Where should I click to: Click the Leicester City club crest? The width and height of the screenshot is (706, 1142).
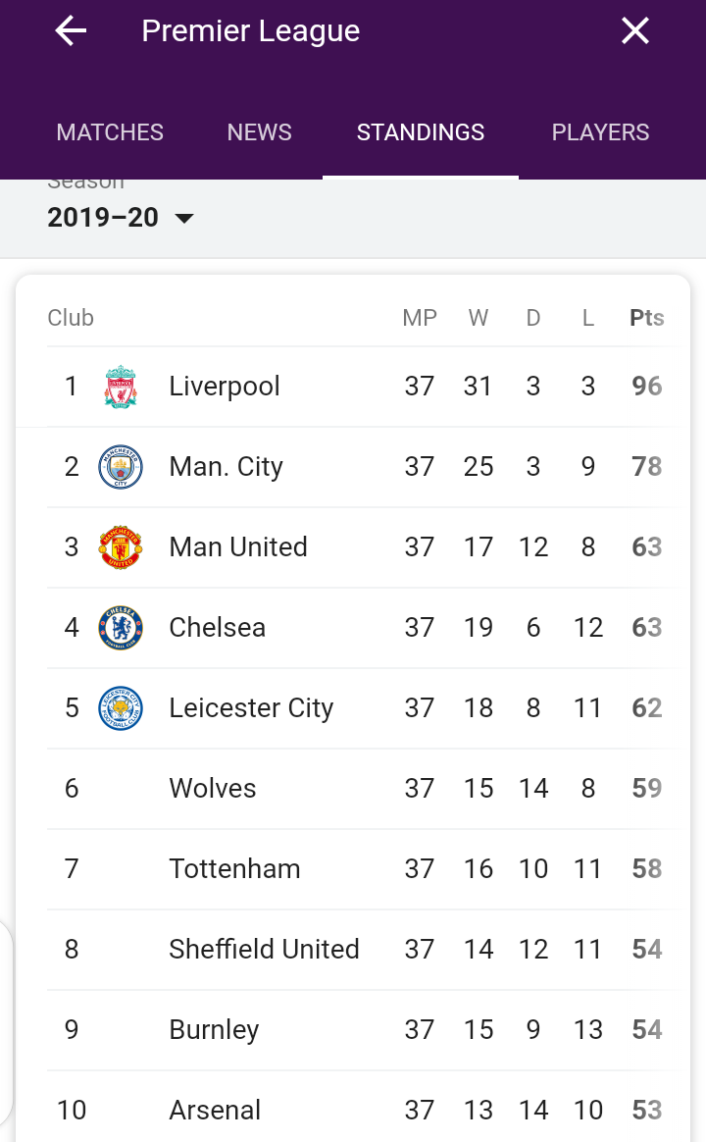(x=121, y=708)
